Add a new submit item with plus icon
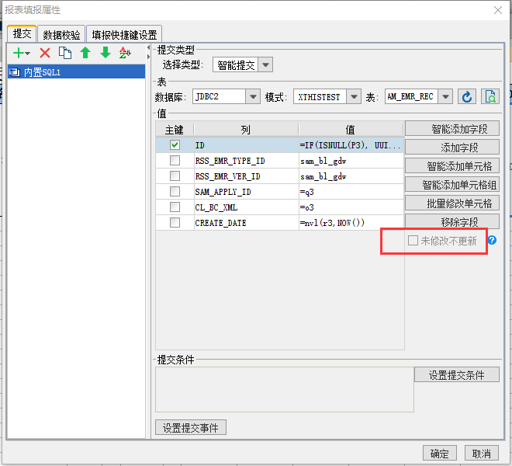 point(19,53)
